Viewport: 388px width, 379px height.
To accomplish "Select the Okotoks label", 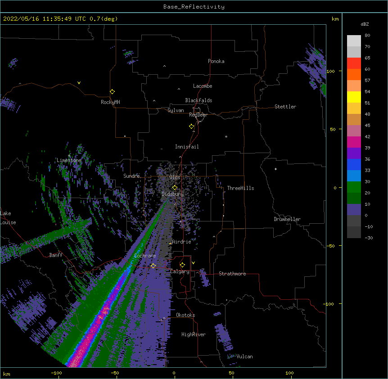I will pyautogui.click(x=185, y=315).
